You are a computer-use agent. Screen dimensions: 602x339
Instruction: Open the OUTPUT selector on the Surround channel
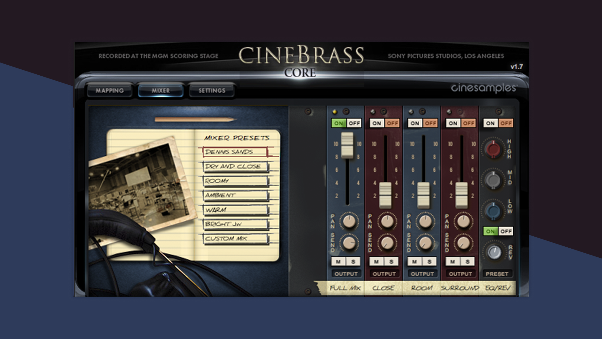461,273
